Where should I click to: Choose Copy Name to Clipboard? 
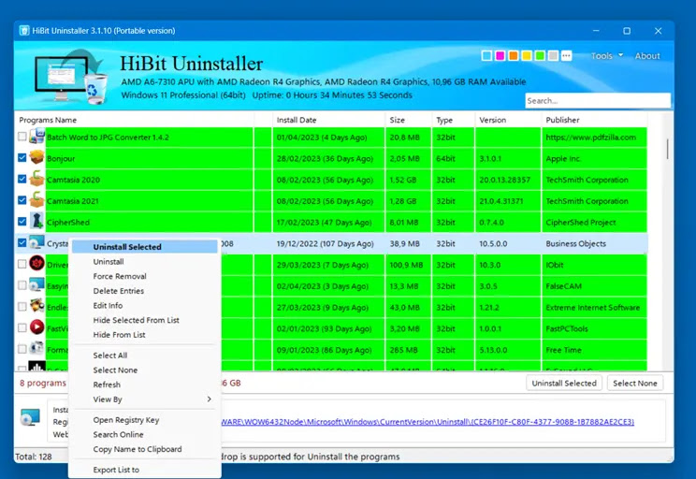pos(145,449)
